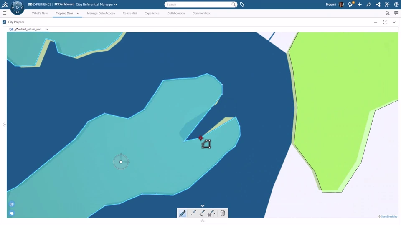Open the map layers icon
The image size is (401, 225).
point(12,204)
